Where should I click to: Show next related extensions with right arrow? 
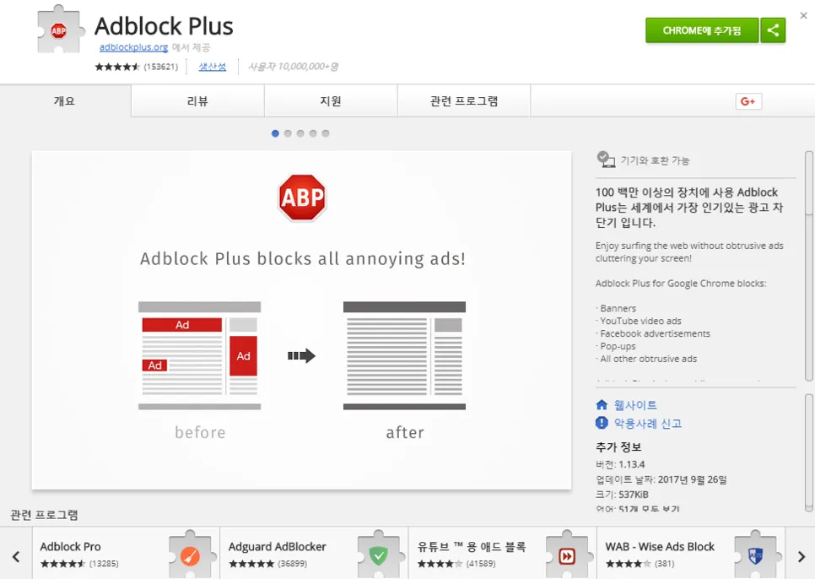[x=801, y=557]
